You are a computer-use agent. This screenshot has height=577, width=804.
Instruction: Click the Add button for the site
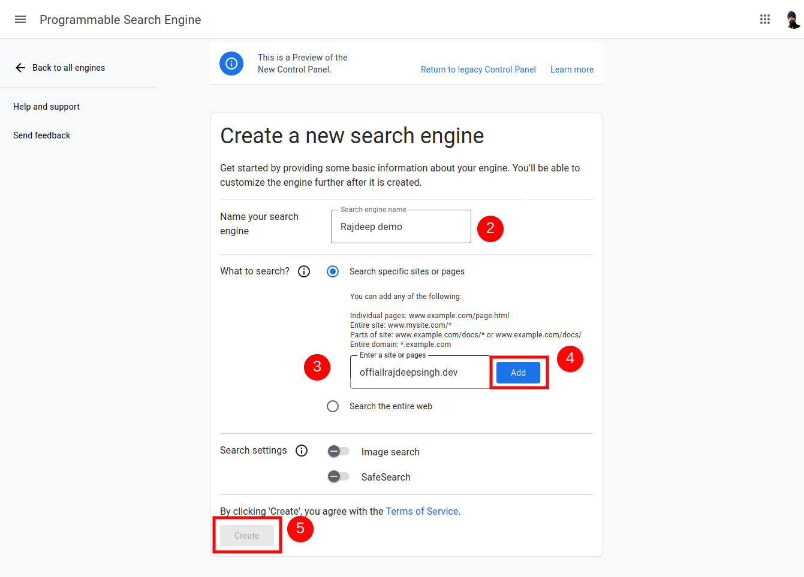click(517, 372)
